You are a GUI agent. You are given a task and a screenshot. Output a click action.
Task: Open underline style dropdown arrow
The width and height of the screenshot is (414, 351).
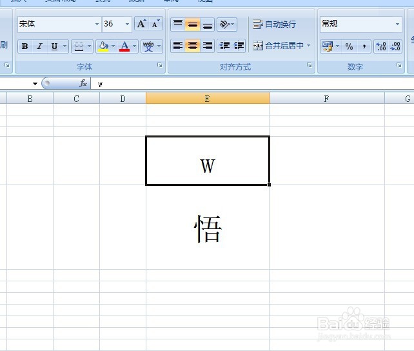click(x=64, y=46)
